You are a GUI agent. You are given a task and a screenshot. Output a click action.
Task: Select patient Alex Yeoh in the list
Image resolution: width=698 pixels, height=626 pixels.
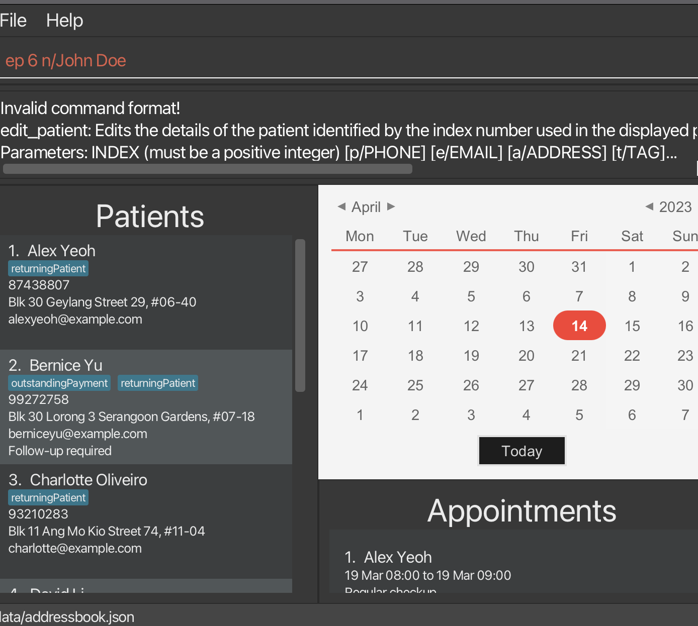click(146, 292)
